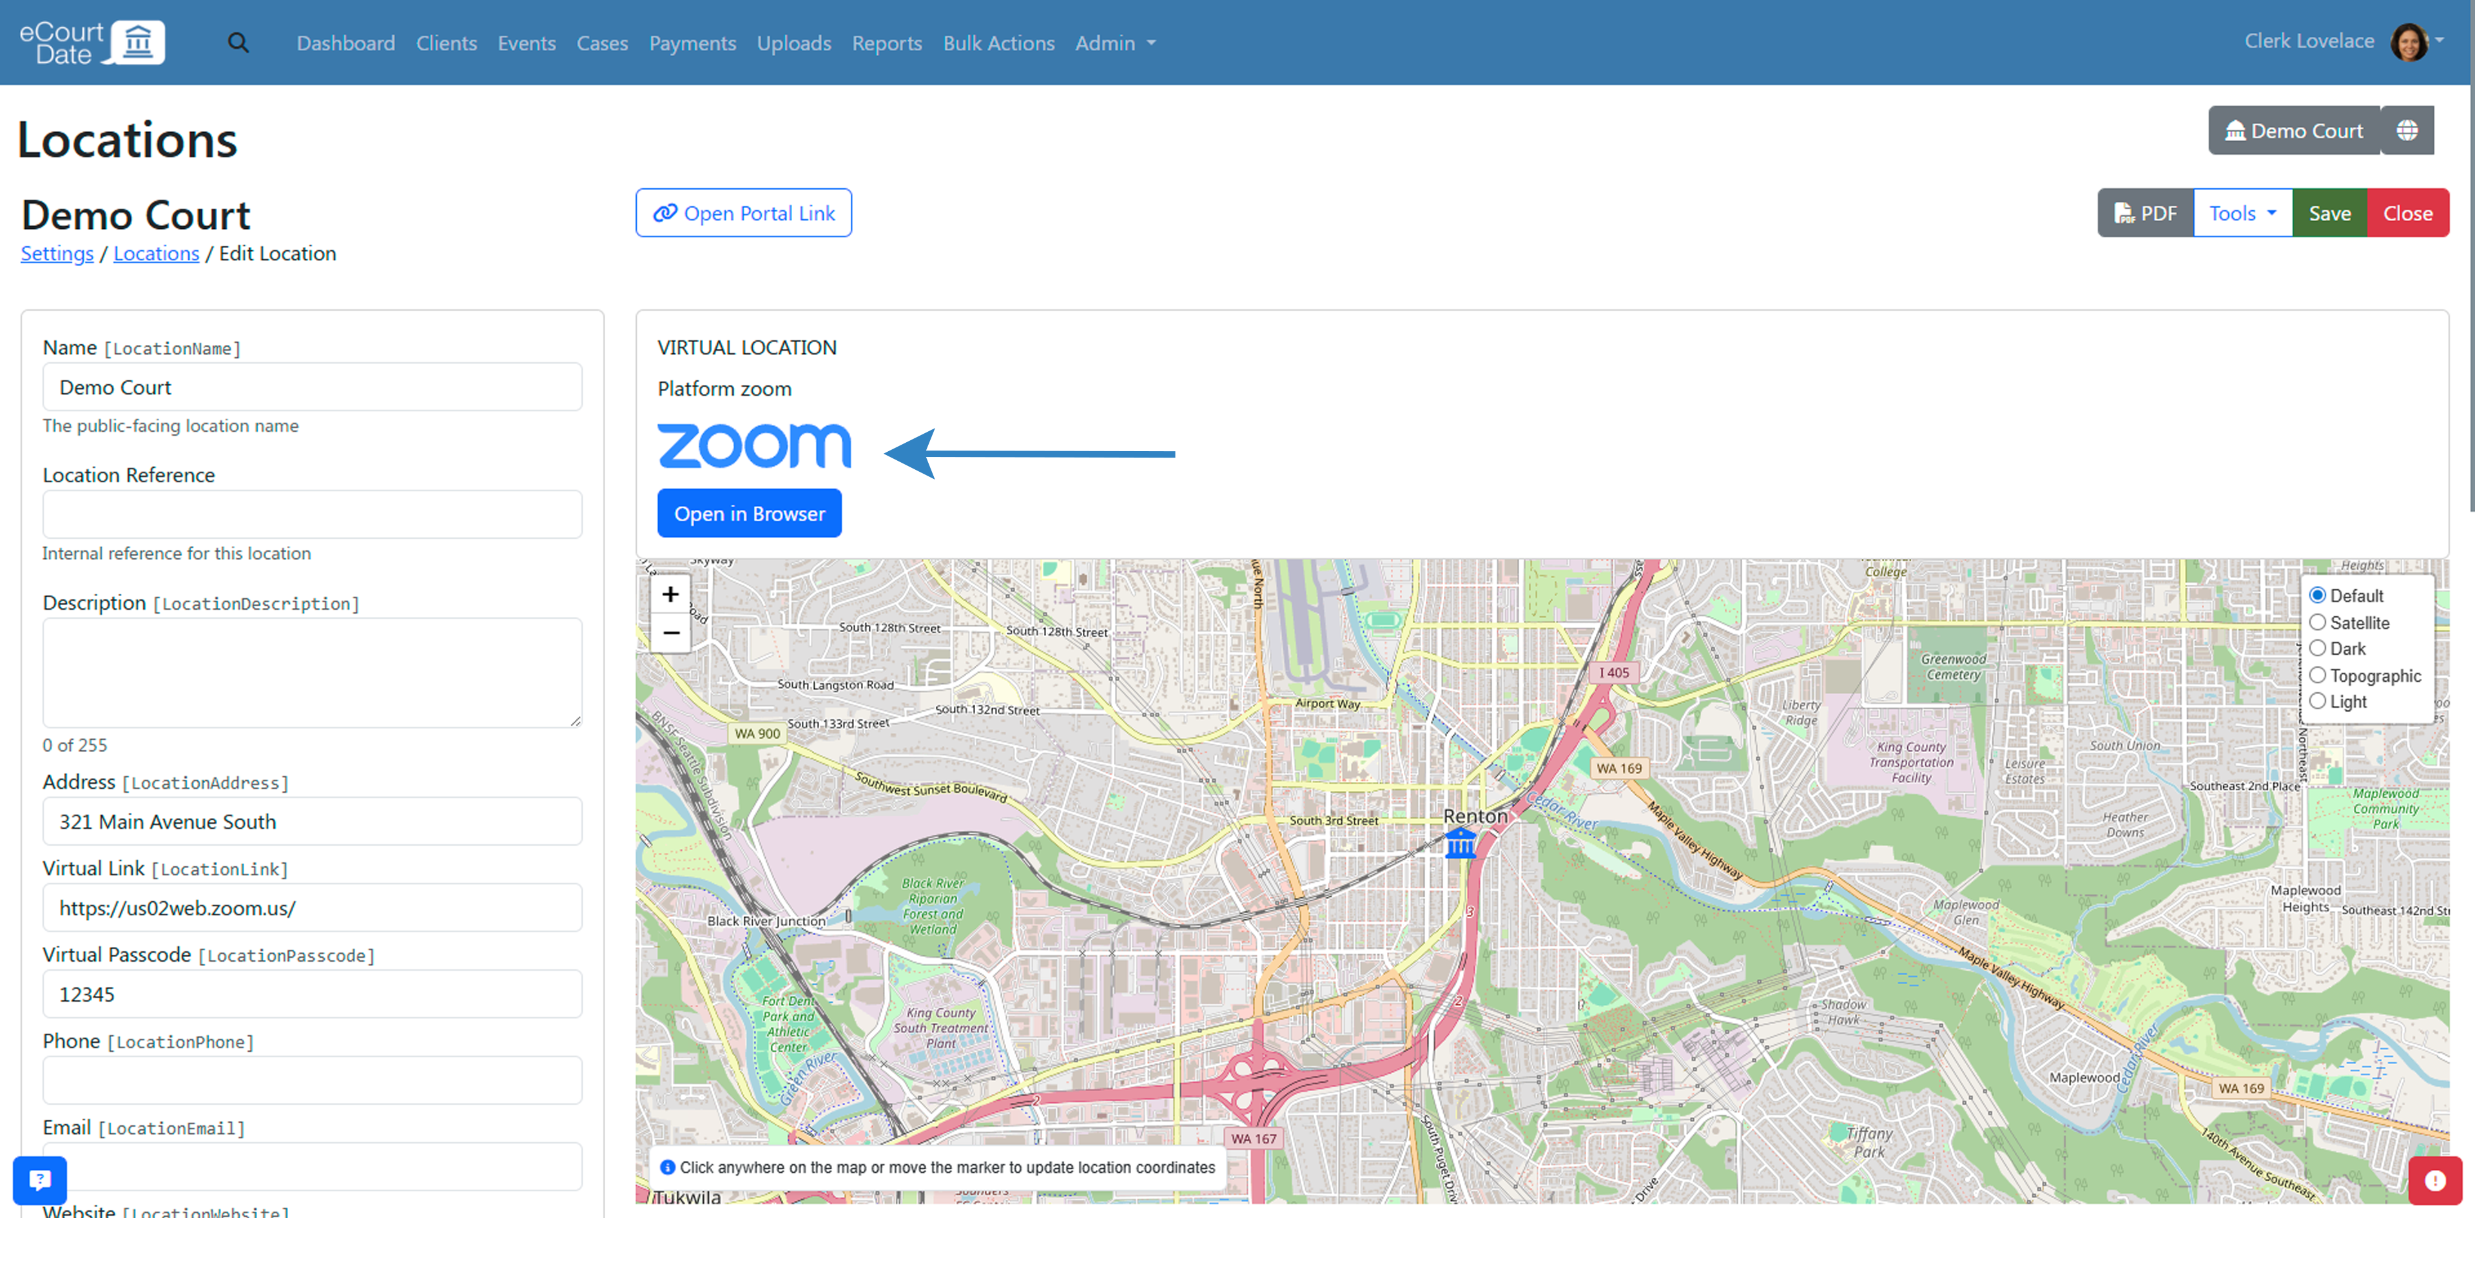Zoom out on the map
Viewport: 2475px width, 1262px height.
tap(670, 634)
